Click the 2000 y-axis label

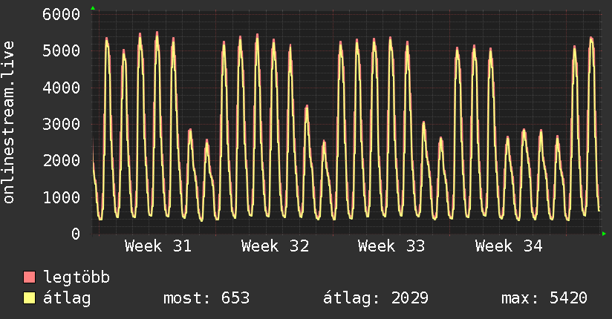click(x=62, y=161)
